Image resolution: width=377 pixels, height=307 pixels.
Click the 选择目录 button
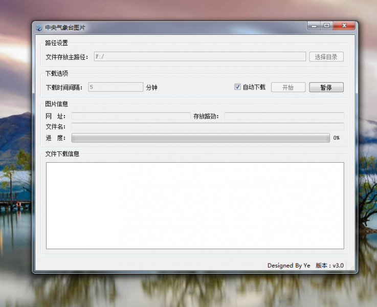tap(326, 57)
